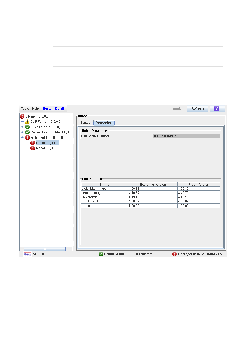Click the CAP Folder warning triangle icon
The width and height of the screenshot is (247, 337).
pyautogui.click(x=27, y=122)
